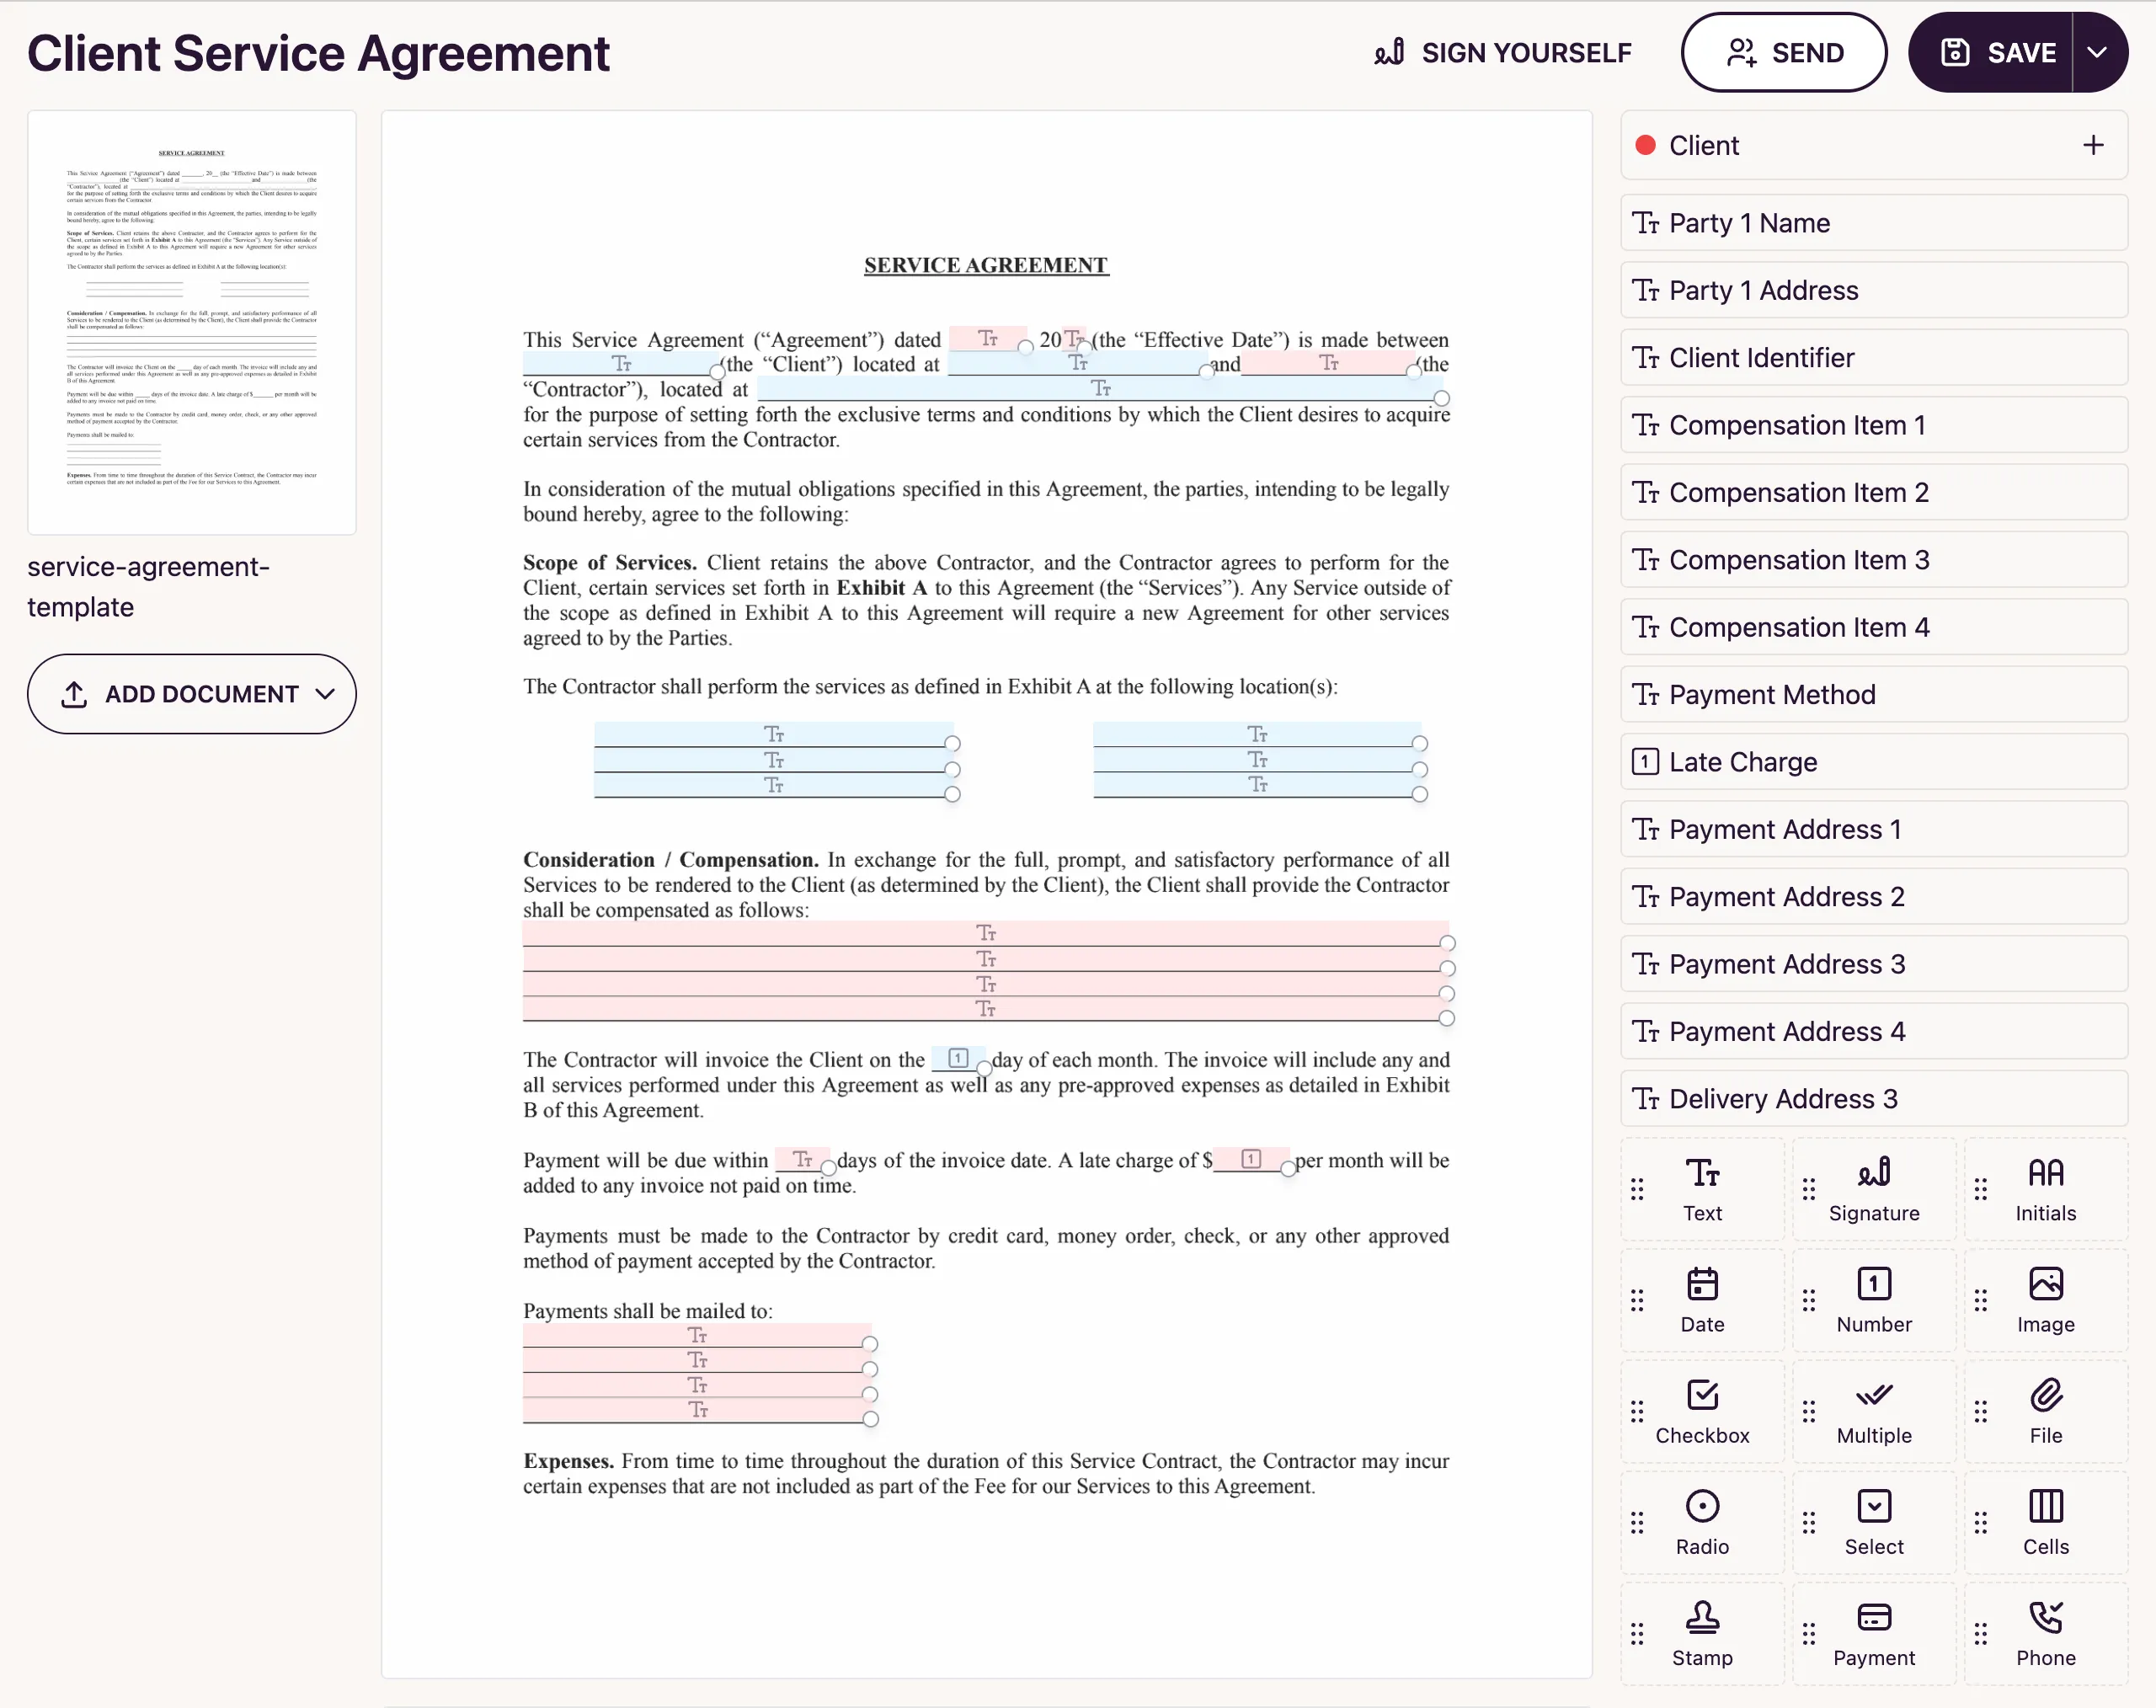This screenshot has height=1708, width=2156.
Task: Click SIGN YOURSELF
Action: coord(1504,52)
